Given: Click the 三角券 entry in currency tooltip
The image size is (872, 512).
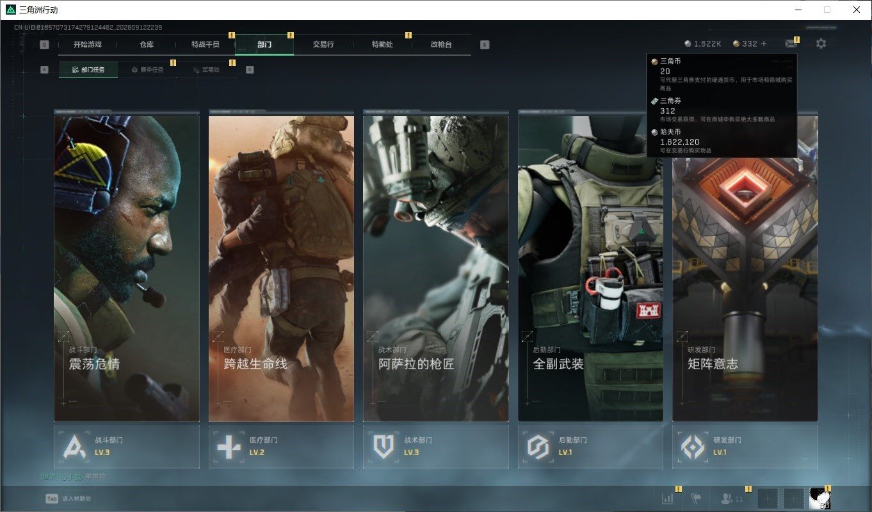Looking at the screenshot, I should (x=722, y=109).
